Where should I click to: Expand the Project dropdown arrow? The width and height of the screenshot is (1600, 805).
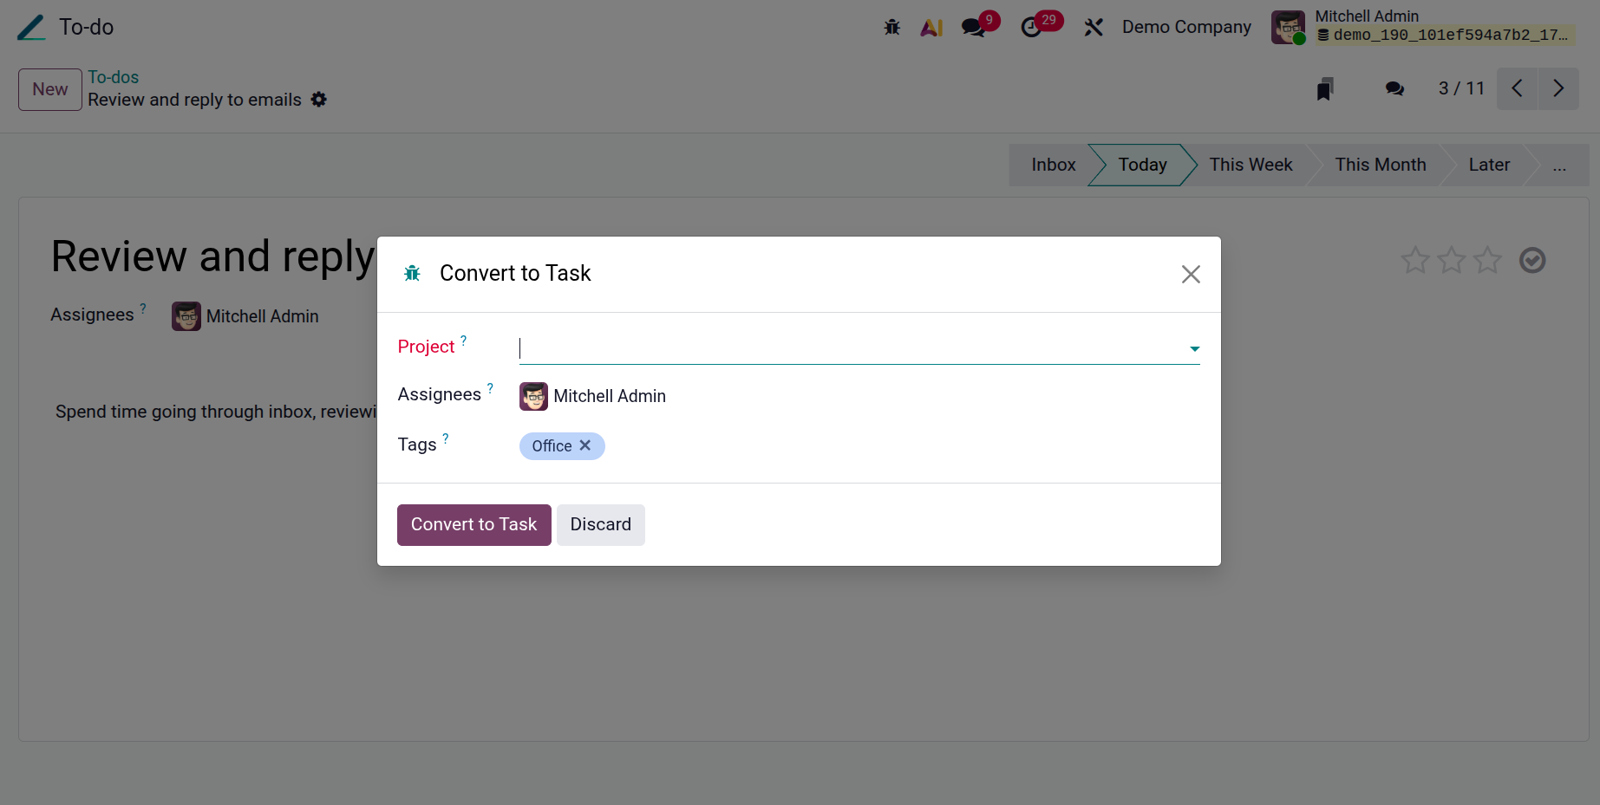(1194, 349)
